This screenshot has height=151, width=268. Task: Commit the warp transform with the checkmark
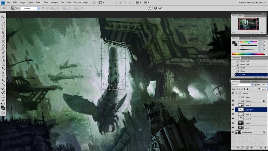click(160, 8)
